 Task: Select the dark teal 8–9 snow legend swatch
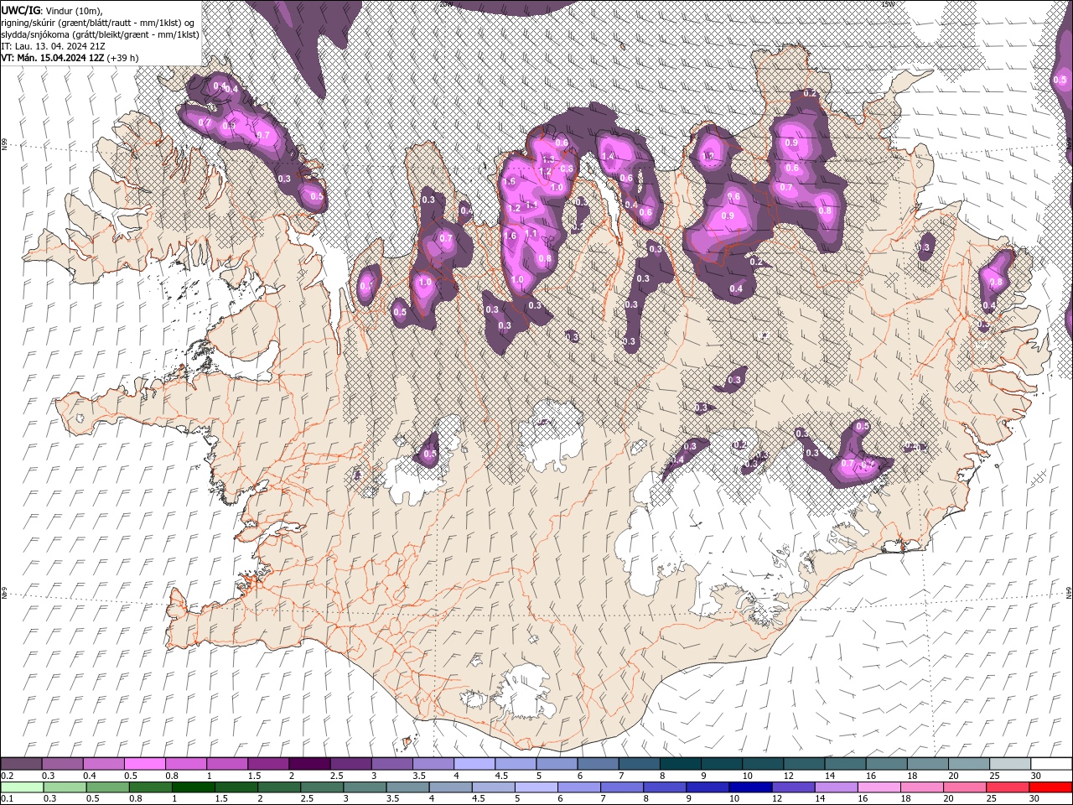679,764
